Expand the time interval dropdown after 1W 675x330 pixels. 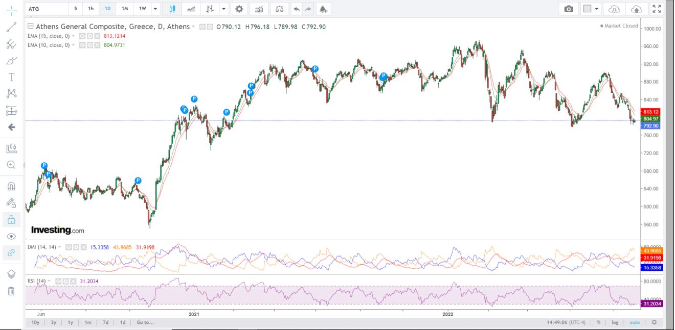(x=155, y=9)
